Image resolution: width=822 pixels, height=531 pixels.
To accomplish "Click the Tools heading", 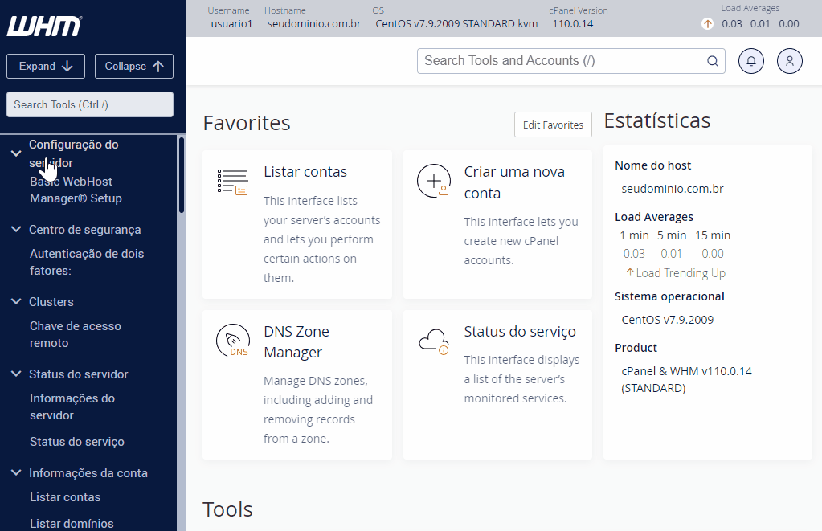I will [x=227, y=509].
